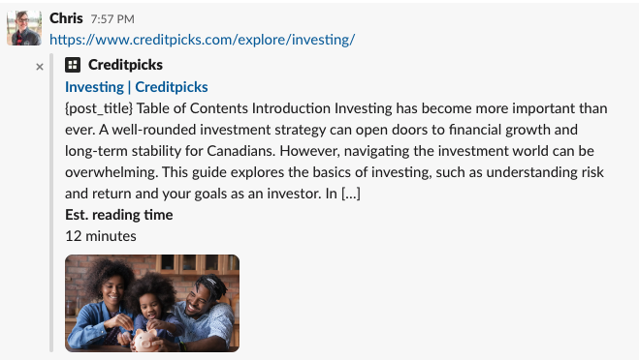Click the Creditpicks favicon icon
This screenshot has width=639, height=360.
coord(73,65)
